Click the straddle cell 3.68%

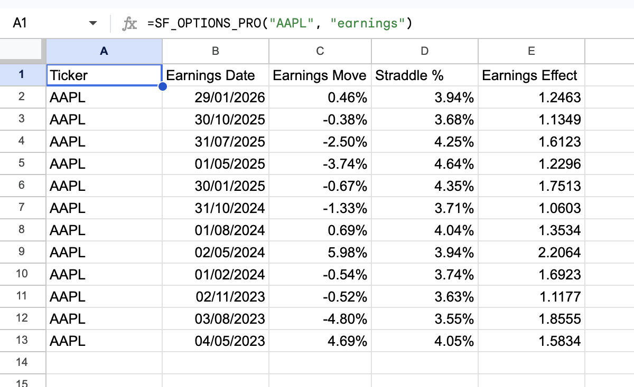pos(425,119)
